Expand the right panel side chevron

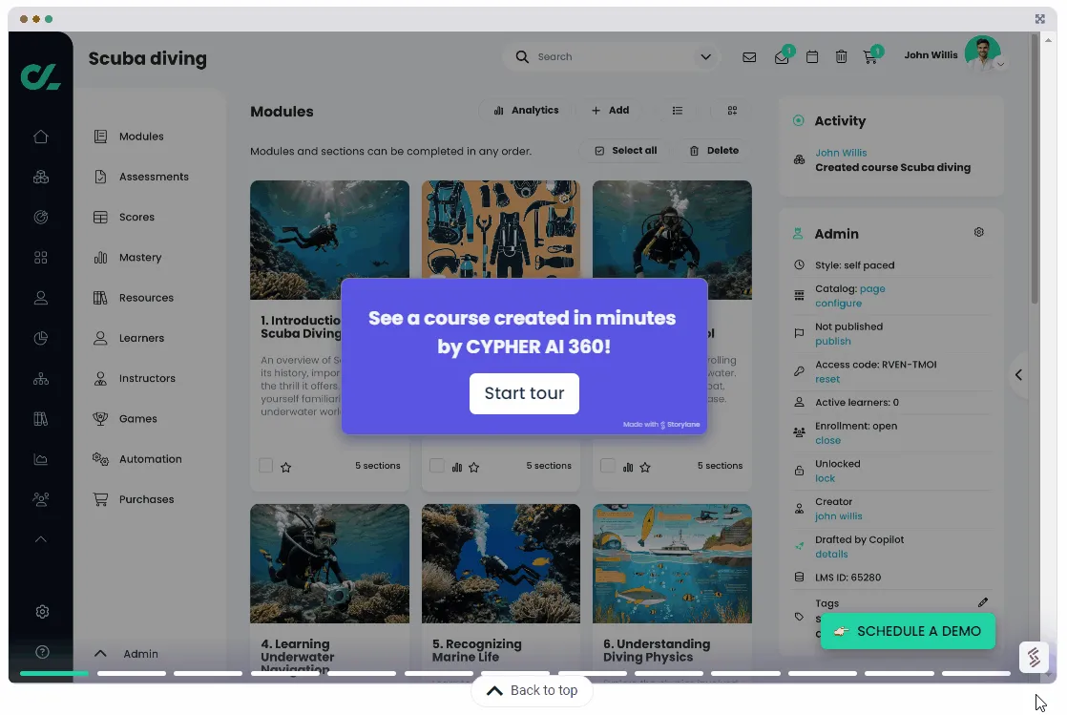1018,375
